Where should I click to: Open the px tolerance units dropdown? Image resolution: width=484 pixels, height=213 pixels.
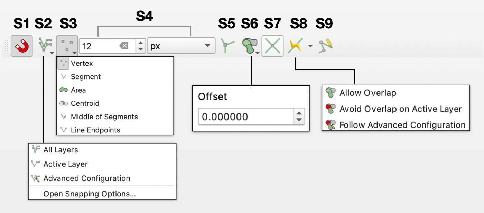[x=181, y=46]
